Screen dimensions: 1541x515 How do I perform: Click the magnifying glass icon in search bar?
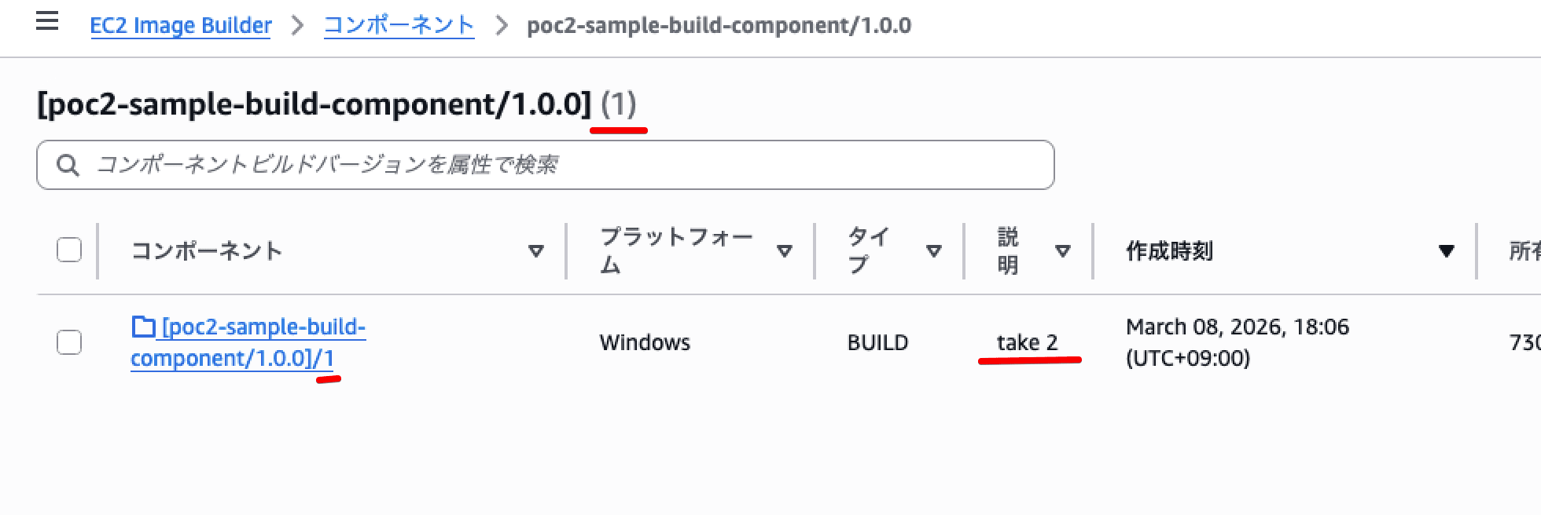(x=69, y=165)
